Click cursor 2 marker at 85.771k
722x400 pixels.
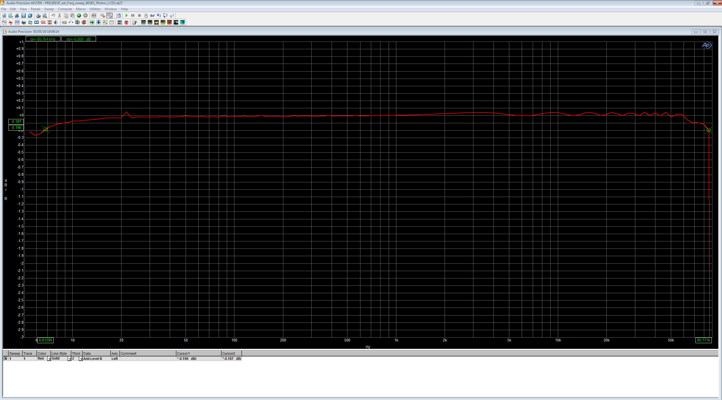click(x=708, y=130)
